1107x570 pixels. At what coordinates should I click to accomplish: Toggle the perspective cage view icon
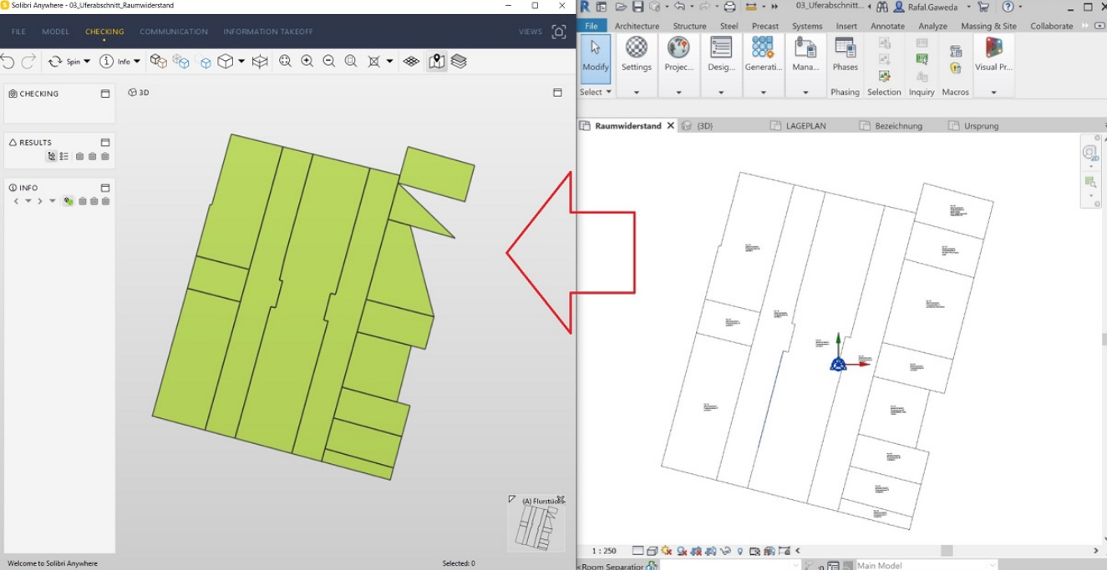pos(260,61)
